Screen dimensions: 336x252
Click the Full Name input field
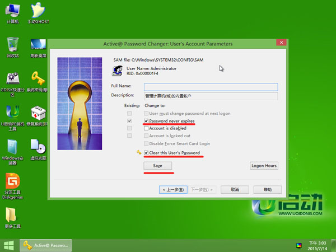[211, 87]
